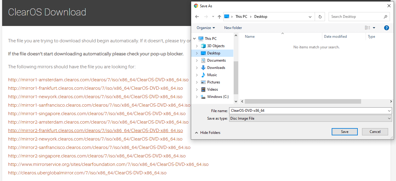
Task: Click the back navigation arrow
Action: 197,17
